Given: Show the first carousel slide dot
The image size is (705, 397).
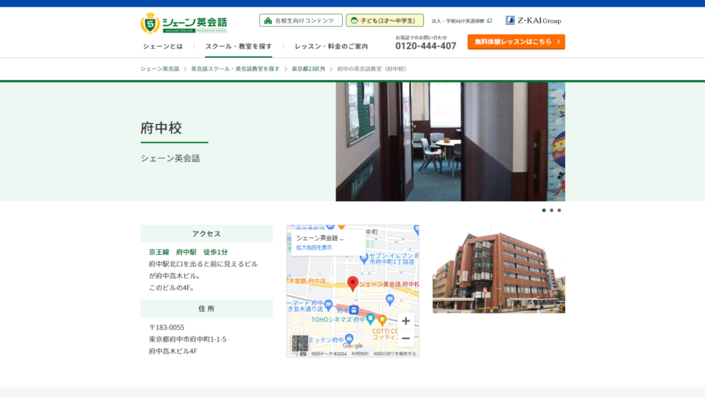Looking at the screenshot, I should [x=544, y=210].
